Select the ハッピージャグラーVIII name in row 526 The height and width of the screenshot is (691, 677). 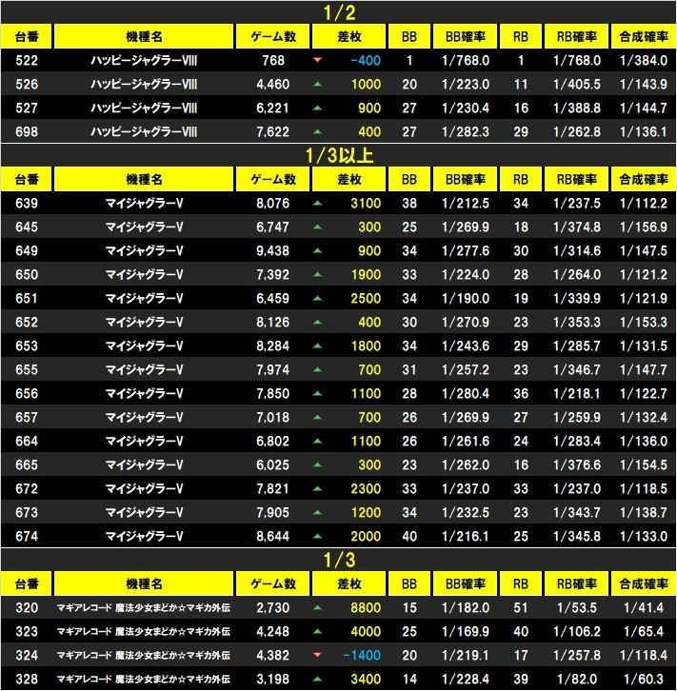(x=144, y=84)
